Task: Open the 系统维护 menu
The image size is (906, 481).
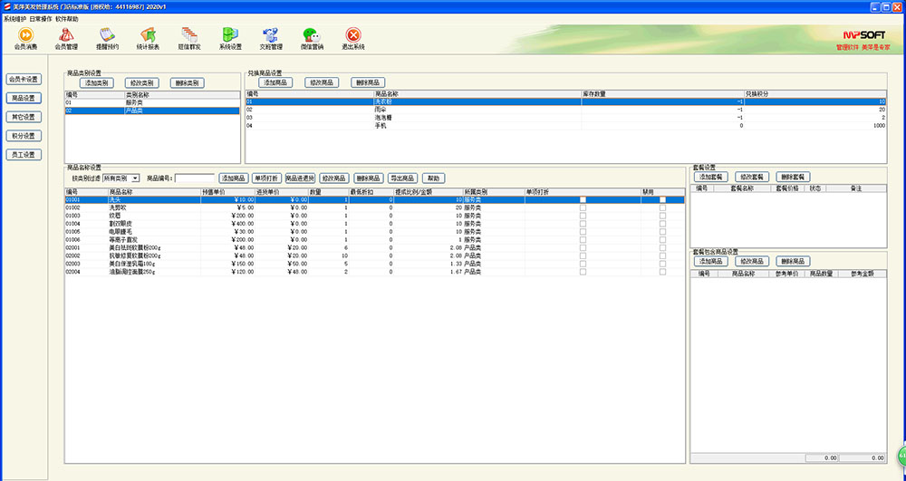Action: coord(14,18)
